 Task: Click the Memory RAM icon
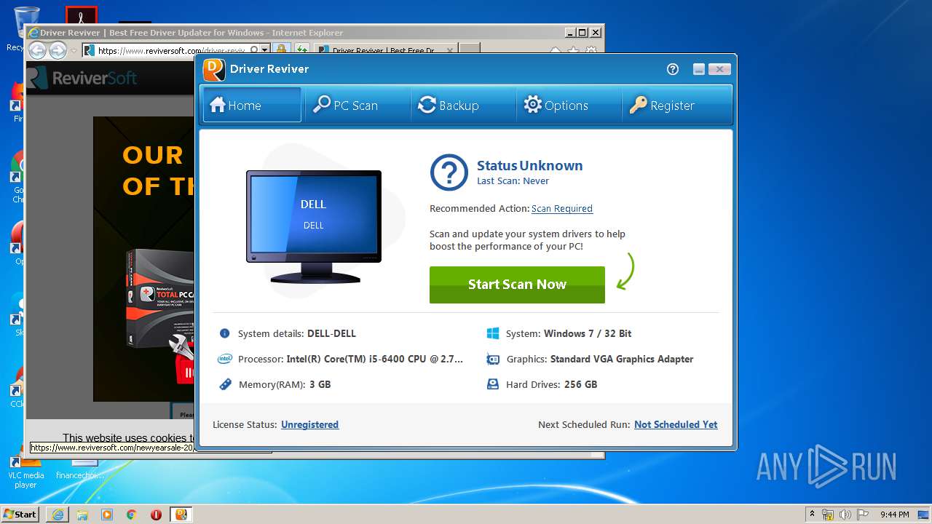tap(225, 384)
